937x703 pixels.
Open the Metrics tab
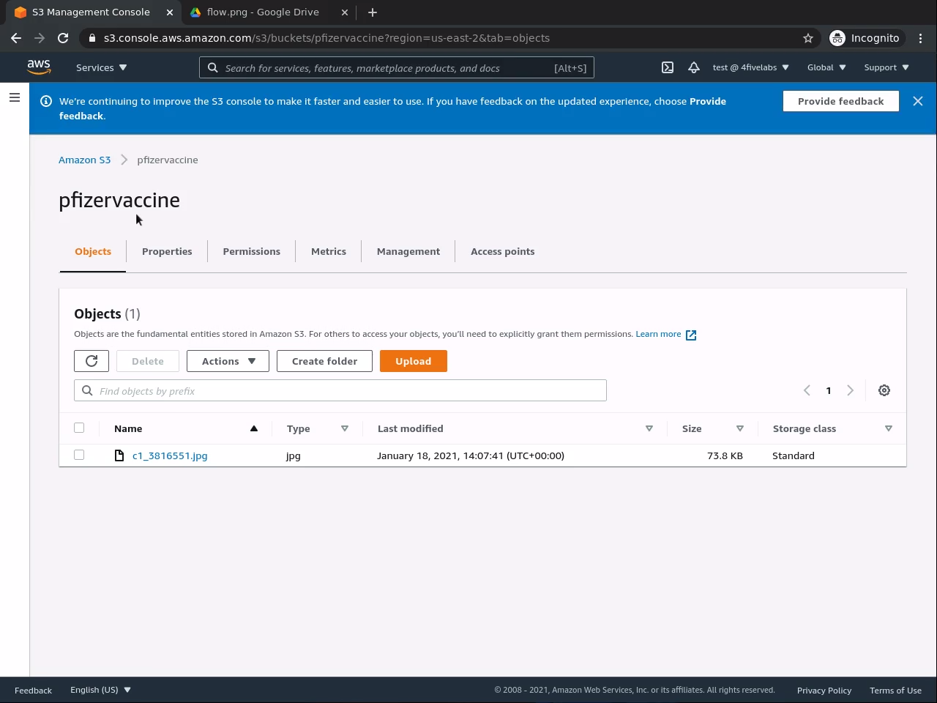pyautogui.click(x=329, y=251)
